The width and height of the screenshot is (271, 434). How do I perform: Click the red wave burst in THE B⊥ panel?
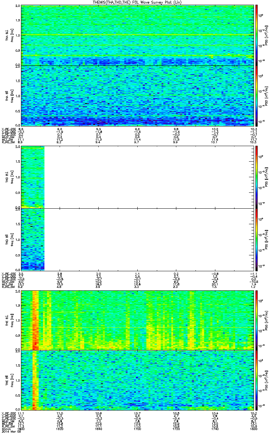click(35, 320)
